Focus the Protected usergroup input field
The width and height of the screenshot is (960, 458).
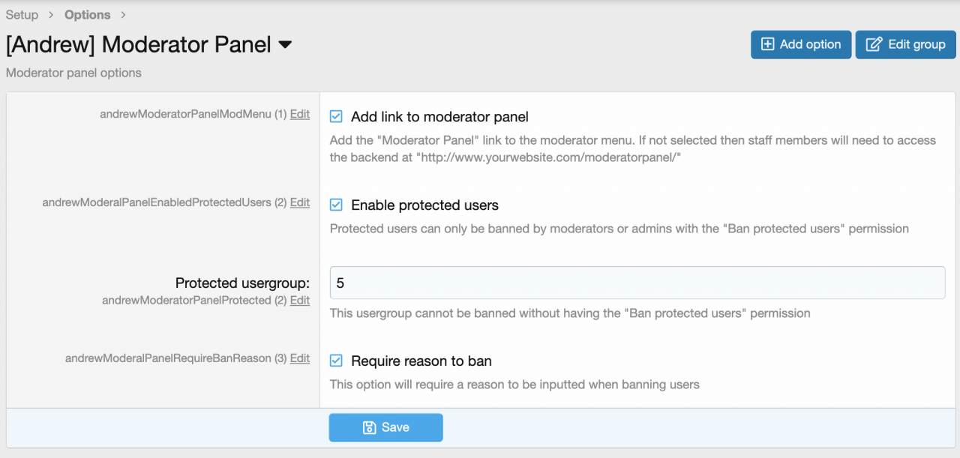click(637, 283)
